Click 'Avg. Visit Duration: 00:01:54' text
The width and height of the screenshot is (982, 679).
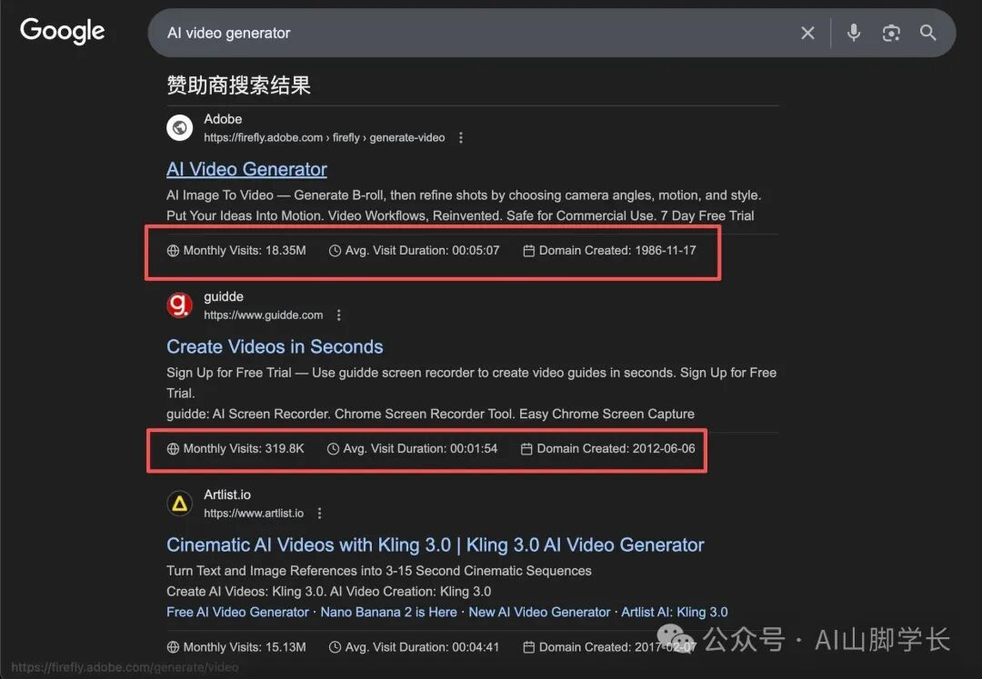[x=420, y=449]
